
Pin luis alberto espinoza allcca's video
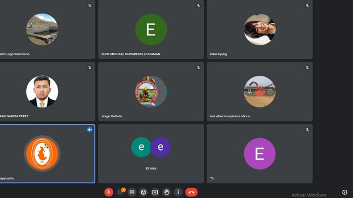point(250,92)
